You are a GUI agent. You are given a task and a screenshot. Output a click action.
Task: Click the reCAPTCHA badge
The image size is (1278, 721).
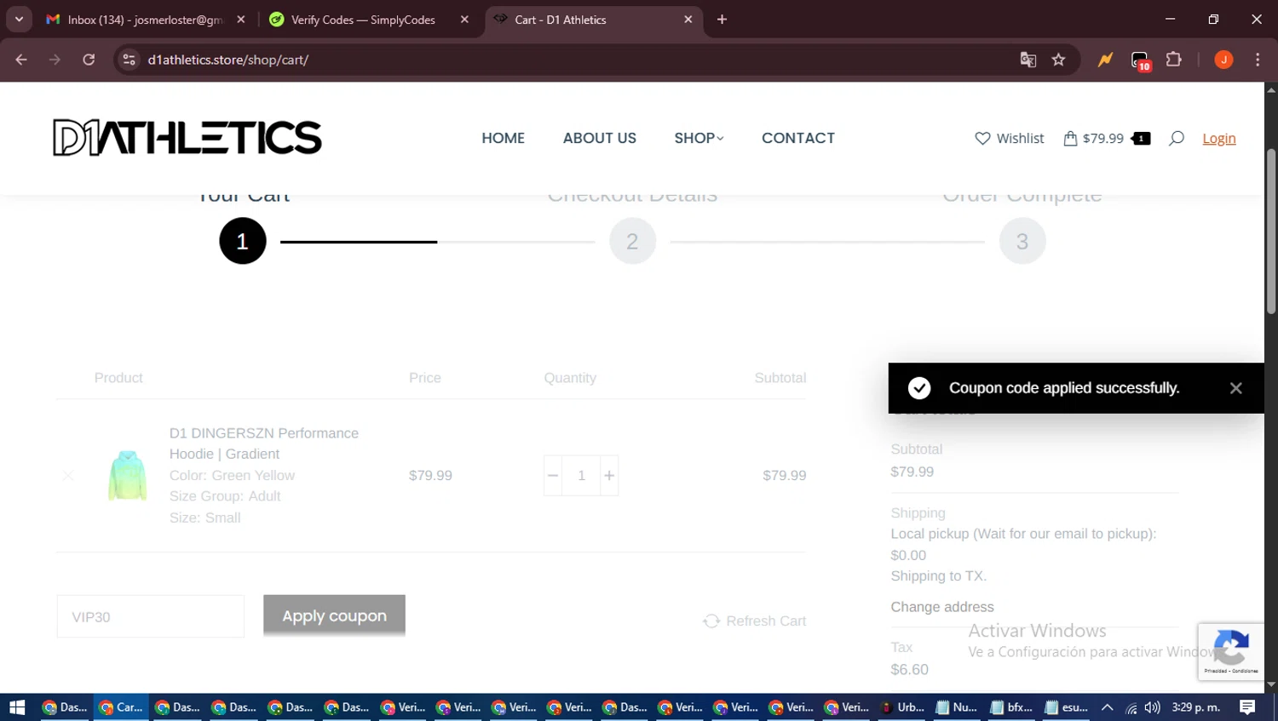(x=1230, y=651)
